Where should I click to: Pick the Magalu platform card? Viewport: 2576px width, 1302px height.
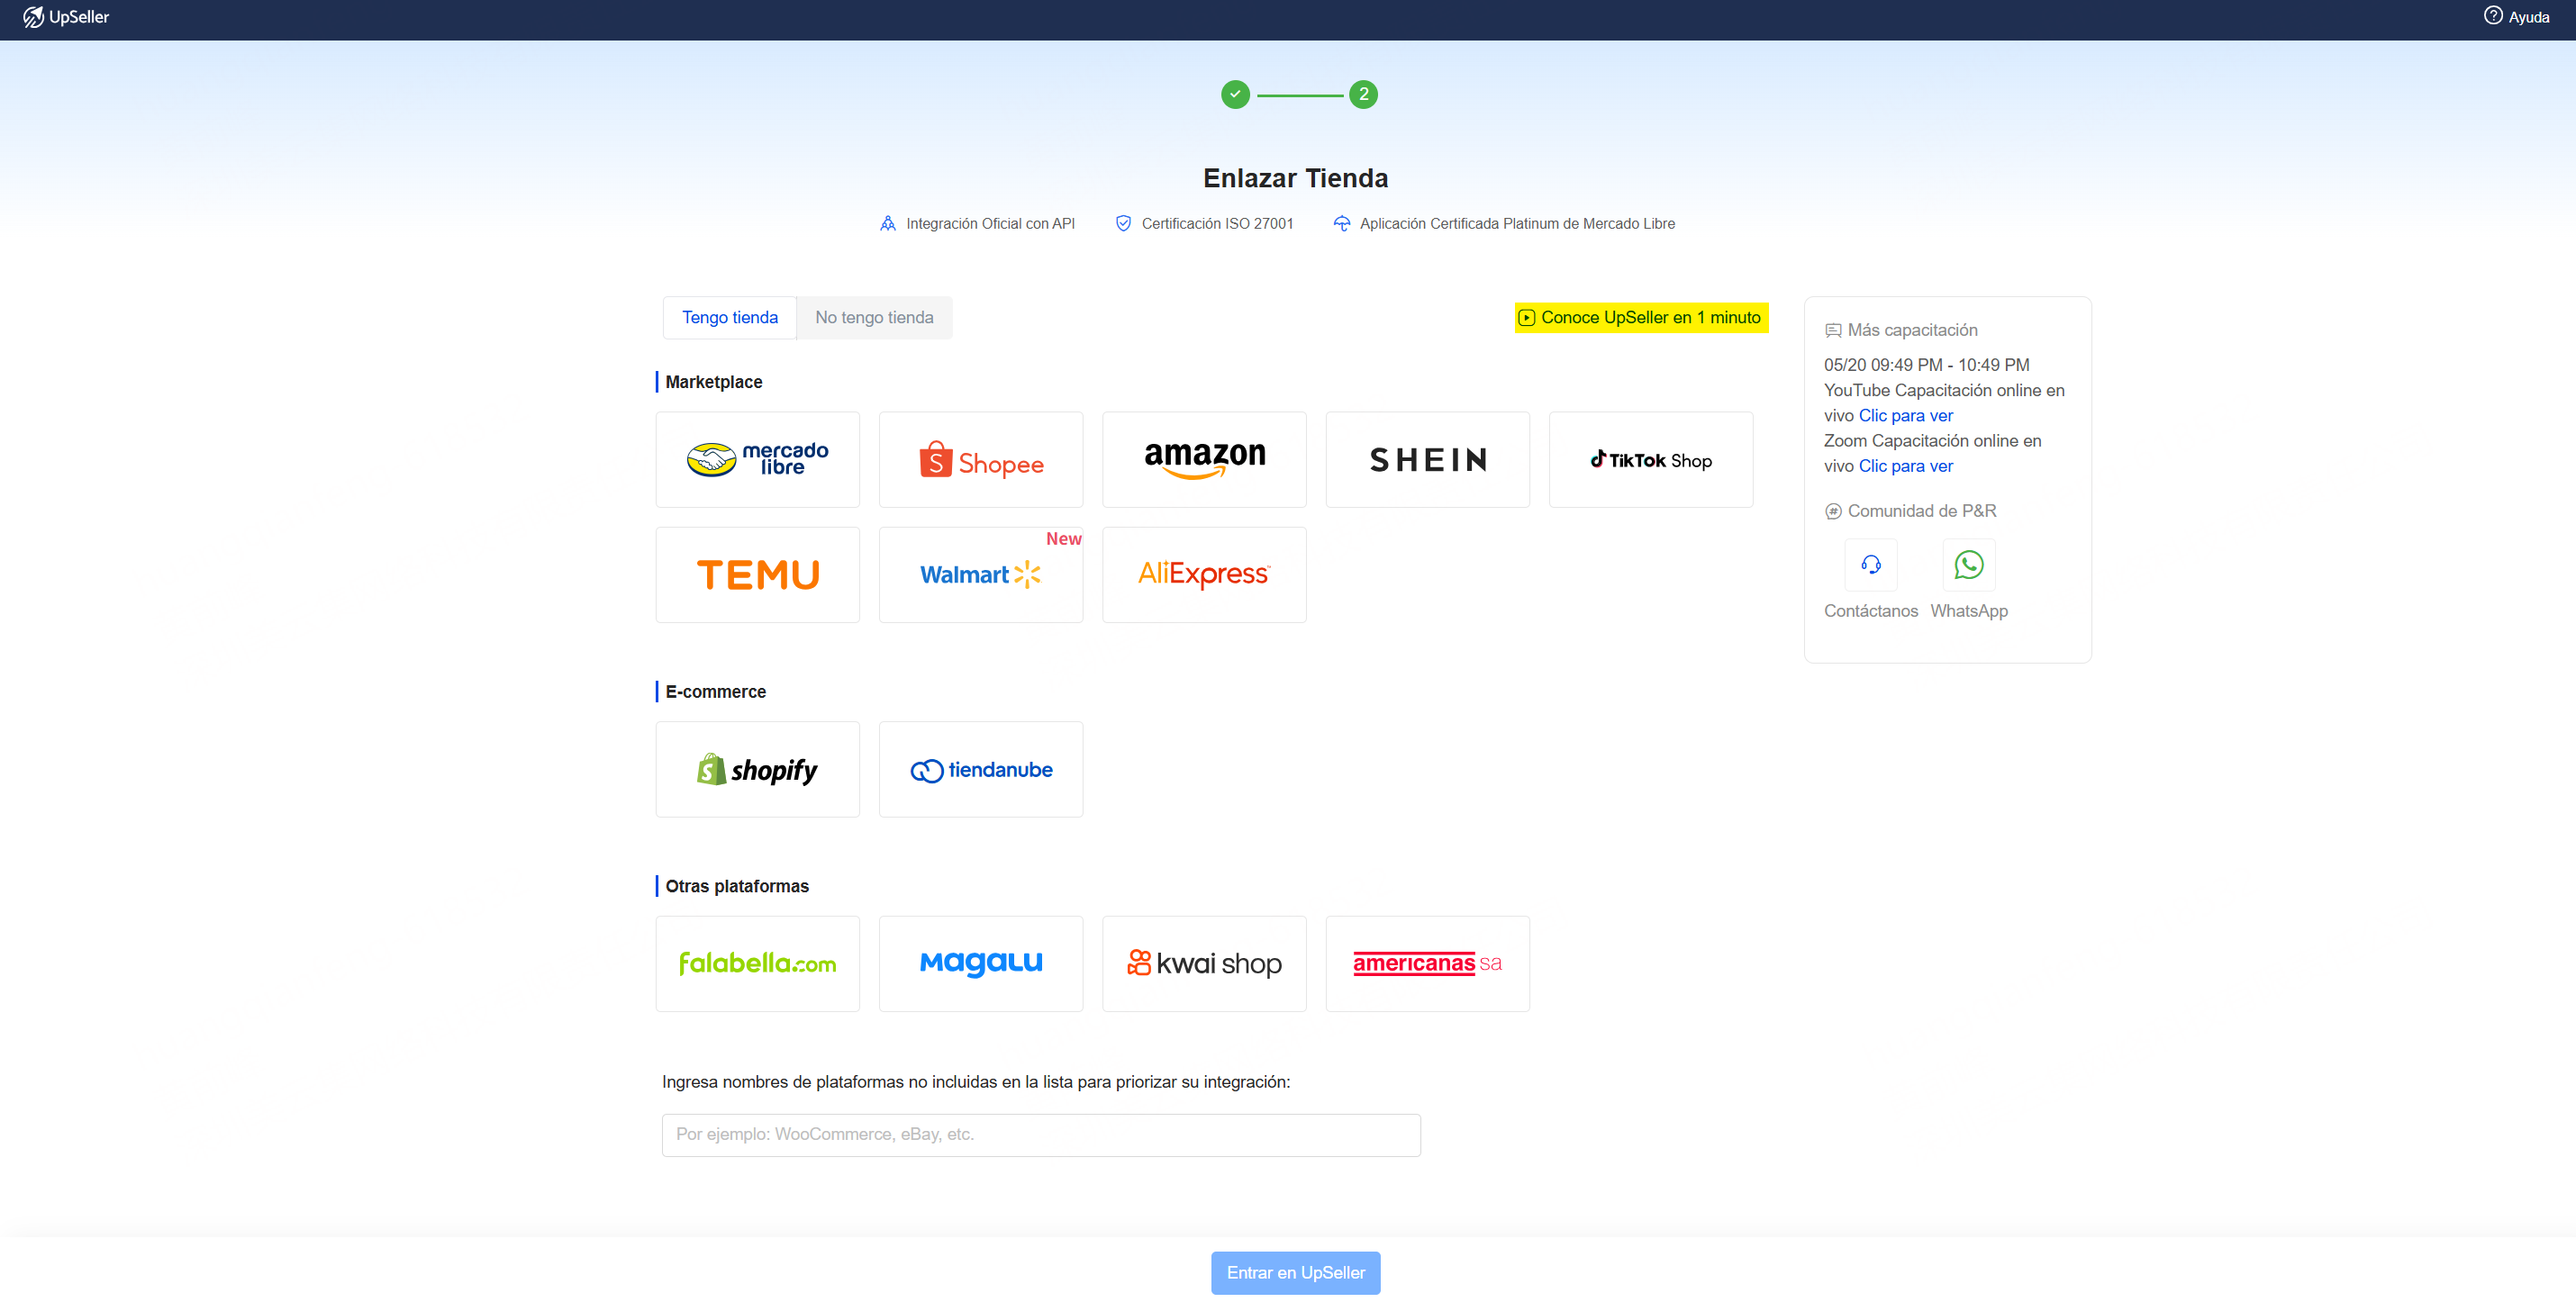point(980,964)
